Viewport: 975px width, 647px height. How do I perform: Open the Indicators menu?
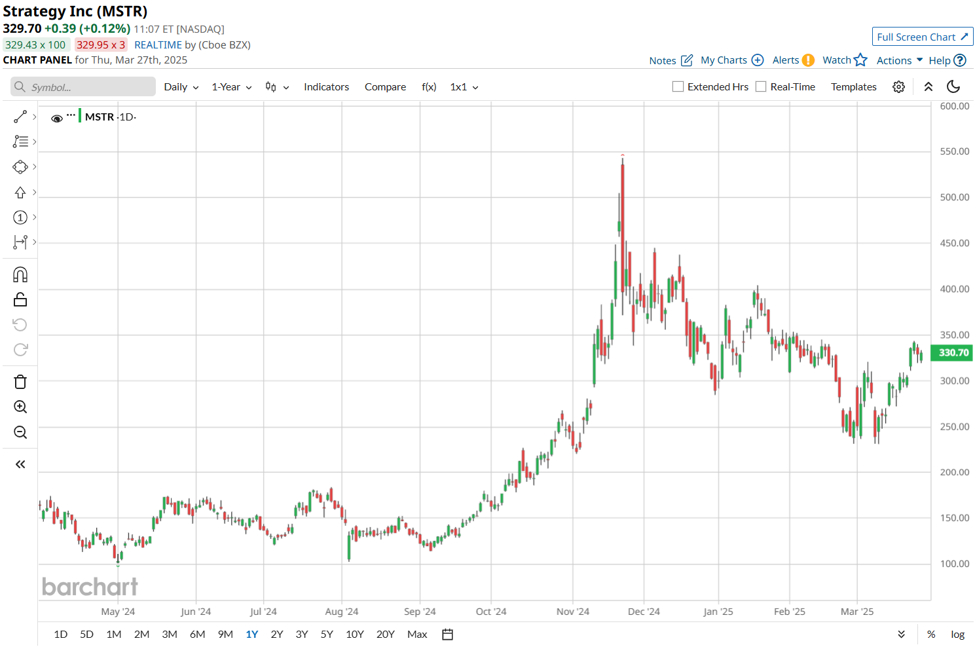326,87
